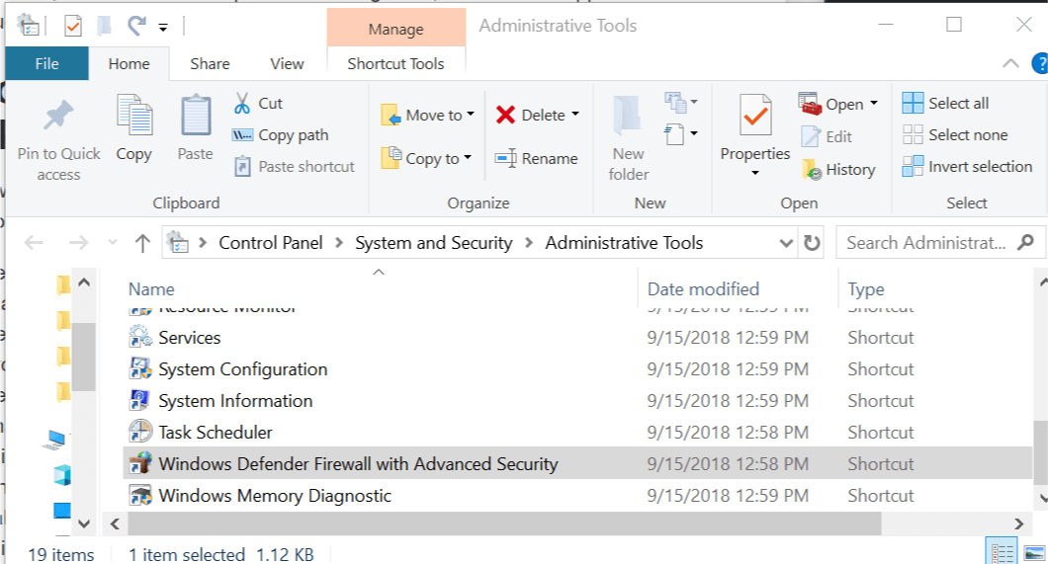The width and height of the screenshot is (1048, 564).
Task: Click the Invert selection icon
Action: pos(913,166)
